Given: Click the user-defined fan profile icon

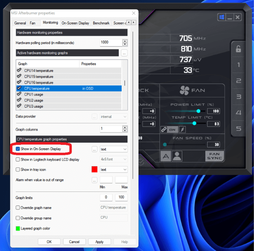Looking at the screenshot, I should click(177, 156).
